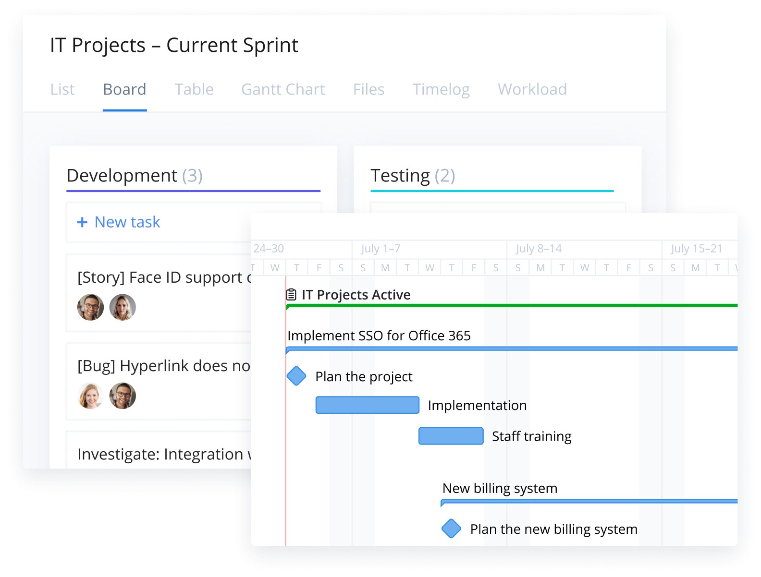
Task: Click blonde woman avatar on Face ID story
Action: point(123,307)
